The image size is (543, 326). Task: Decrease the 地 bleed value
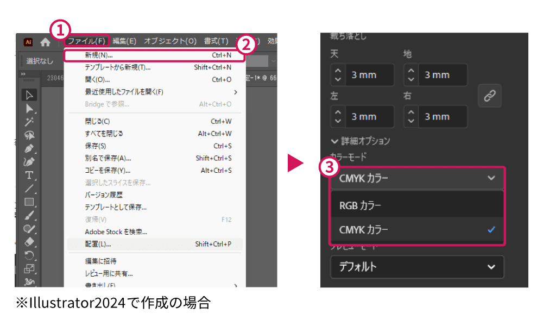pyautogui.click(x=411, y=79)
